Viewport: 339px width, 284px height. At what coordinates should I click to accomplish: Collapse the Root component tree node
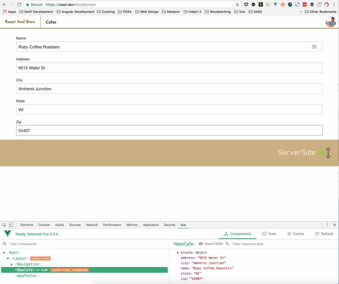[x=4, y=253]
